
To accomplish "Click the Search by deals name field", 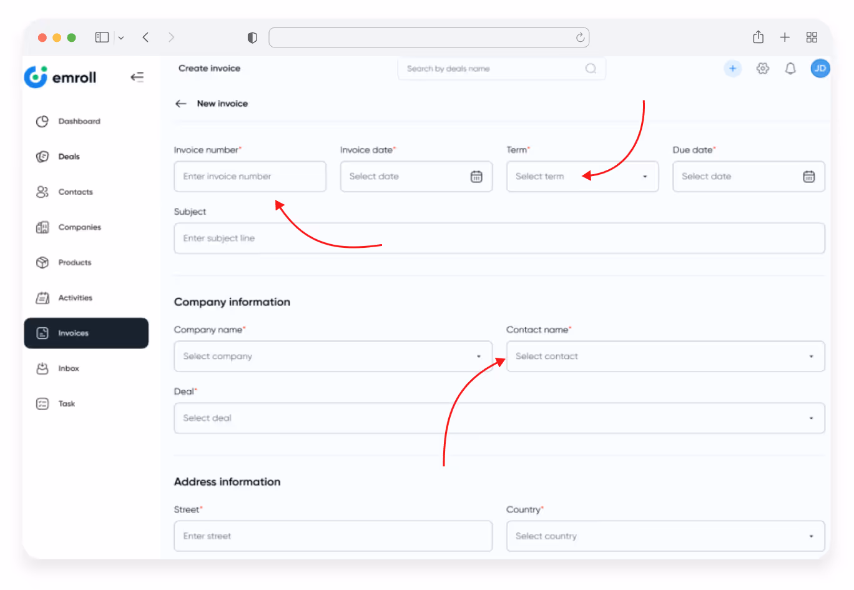I will pos(501,69).
